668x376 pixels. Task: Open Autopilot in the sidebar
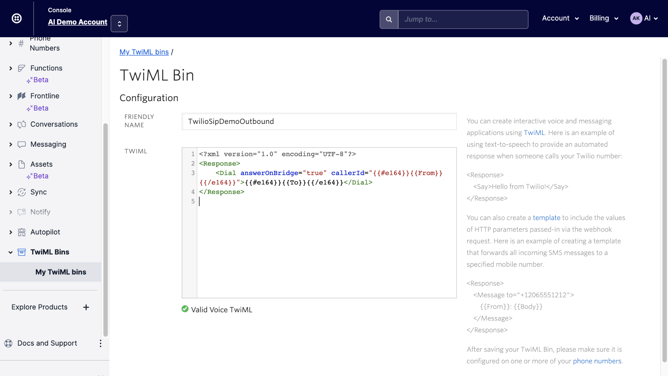[x=45, y=232]
